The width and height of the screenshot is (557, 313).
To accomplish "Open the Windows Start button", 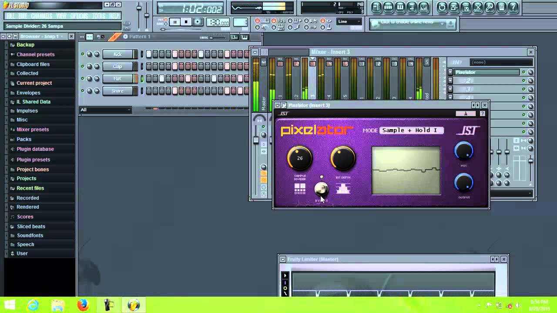I will (x=10, y=305).
